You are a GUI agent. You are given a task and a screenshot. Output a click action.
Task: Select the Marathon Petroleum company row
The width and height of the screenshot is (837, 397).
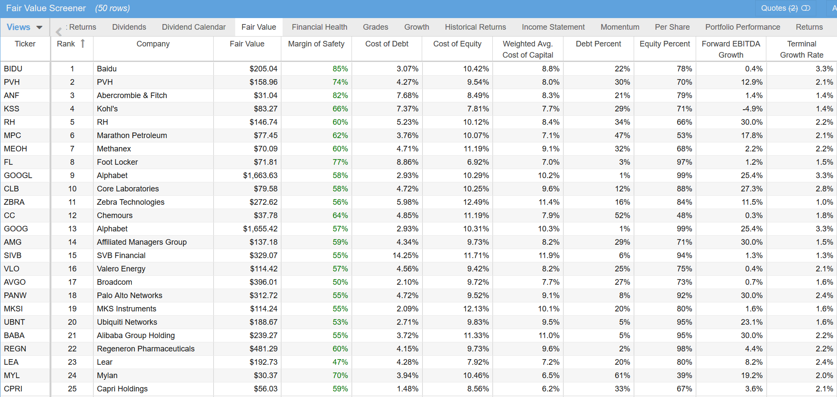132,135
